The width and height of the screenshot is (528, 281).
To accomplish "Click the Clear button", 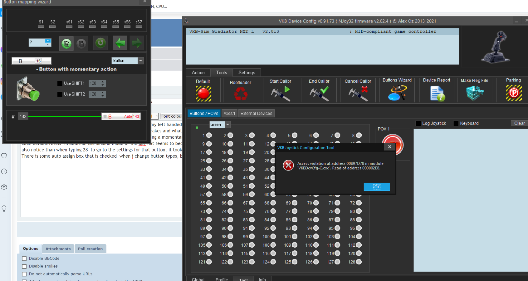I will pos(519,123).
